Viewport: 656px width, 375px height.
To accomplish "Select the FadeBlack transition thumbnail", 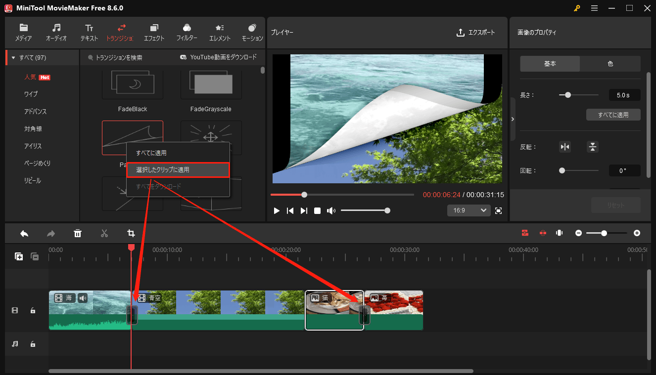I will (132, 83).
